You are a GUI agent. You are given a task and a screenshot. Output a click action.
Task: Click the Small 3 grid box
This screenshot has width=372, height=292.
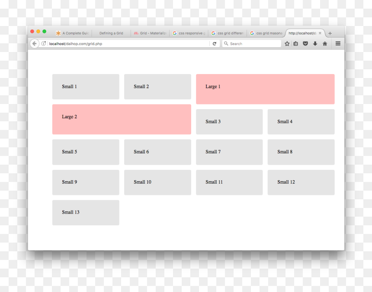(229, 122)
